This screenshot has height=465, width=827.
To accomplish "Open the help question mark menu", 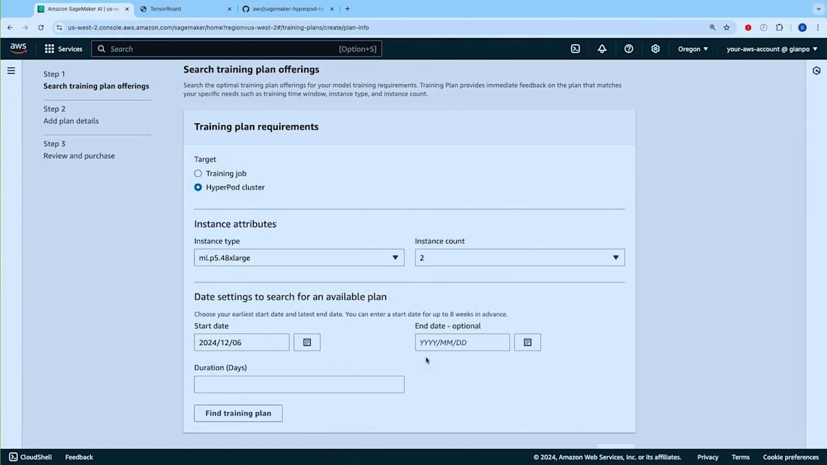I will (x=629, y=49).
